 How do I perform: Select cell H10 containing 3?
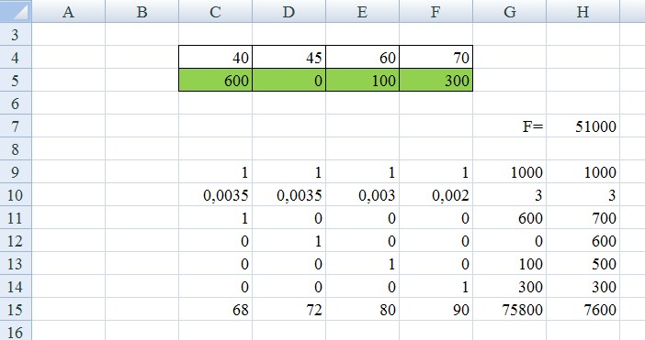(x=583, y=195)
